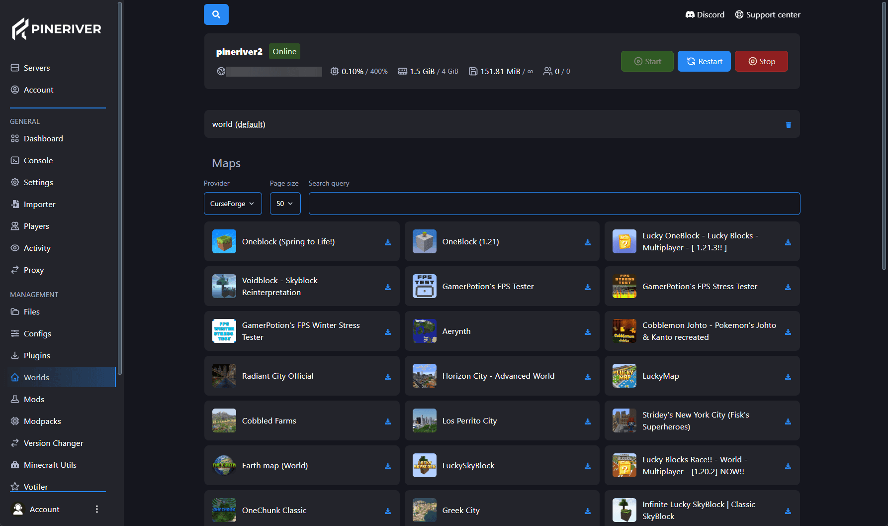The width and height of the screenshot is (888, 526).
Task: Open the Proxy page
Action: pyautogui.click(x=27, y=270)
